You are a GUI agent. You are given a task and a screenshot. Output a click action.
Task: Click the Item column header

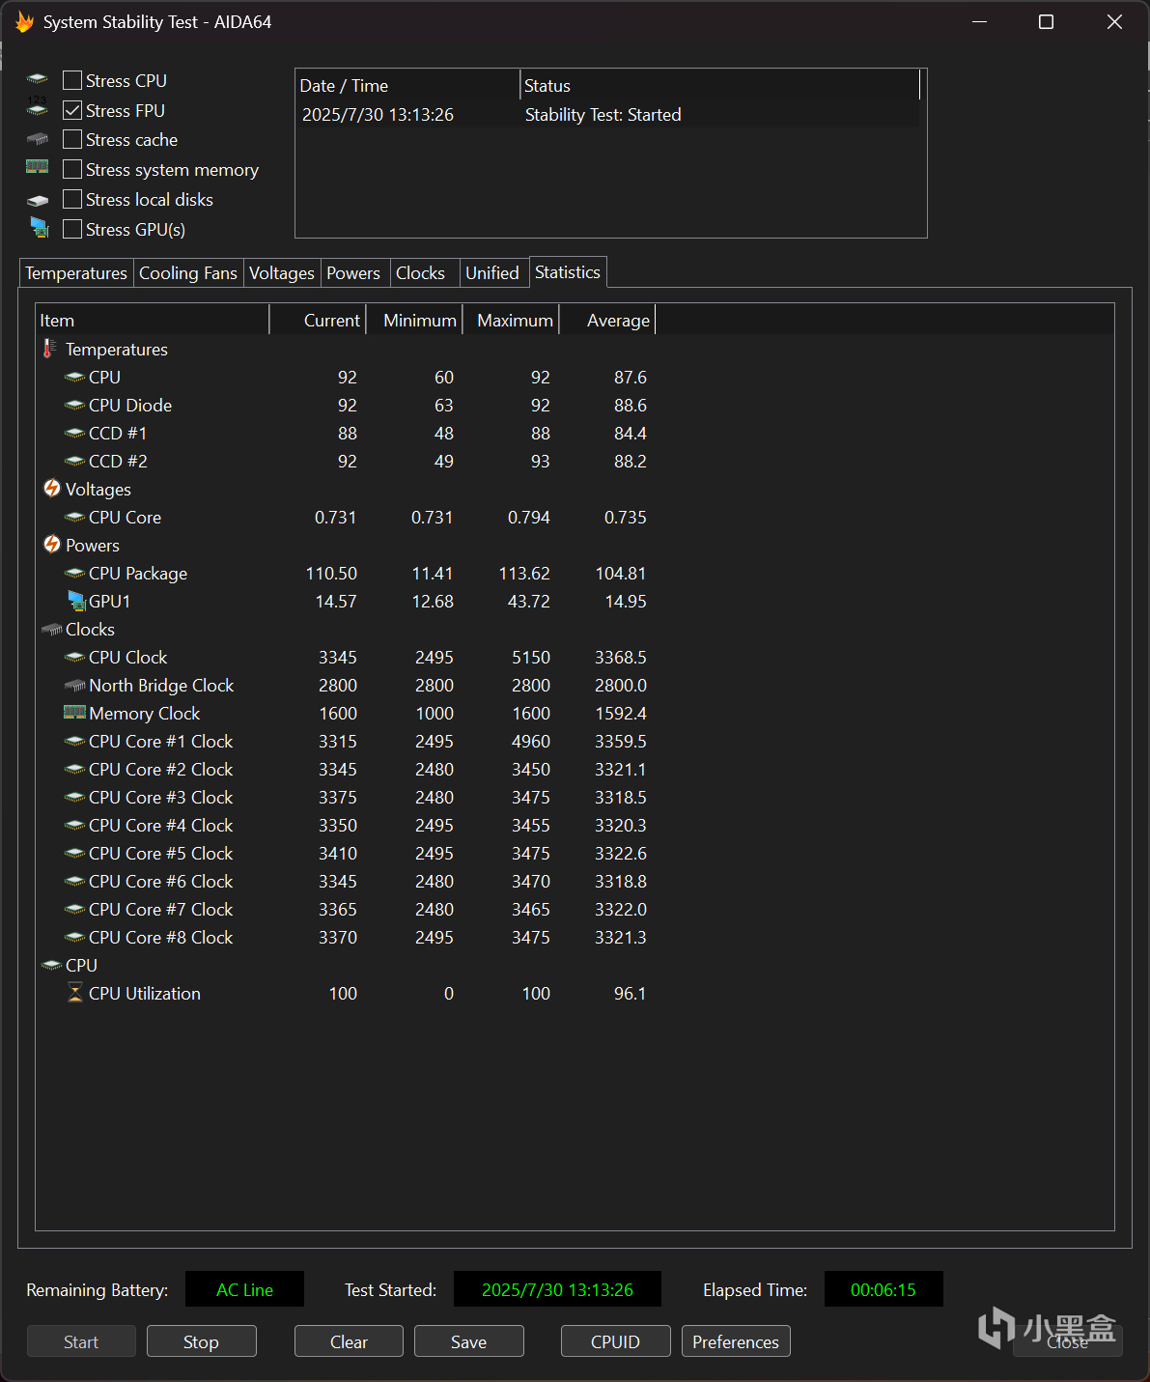pos(153,320)
